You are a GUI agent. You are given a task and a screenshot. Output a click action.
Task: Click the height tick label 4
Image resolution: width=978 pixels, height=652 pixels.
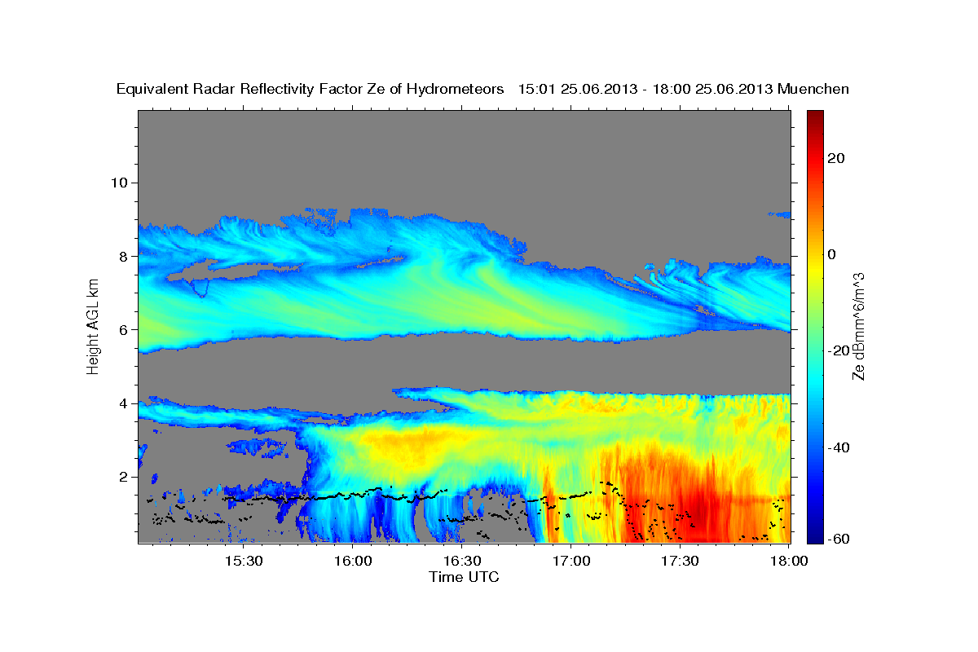click(x=122, y=403)
